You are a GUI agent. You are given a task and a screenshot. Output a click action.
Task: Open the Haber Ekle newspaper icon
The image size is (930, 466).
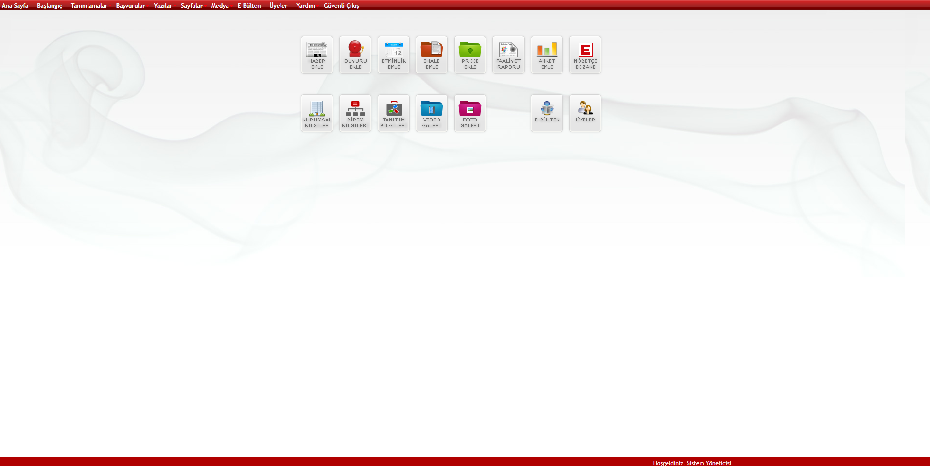tap(316, 54)
